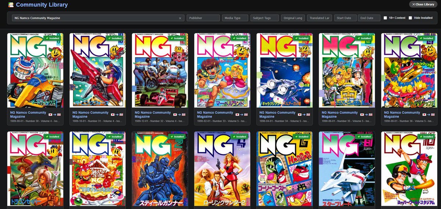Click the '1989-10-01 - Number 31' details text
The image size is (441, 209).
click(x=97, y=121)
